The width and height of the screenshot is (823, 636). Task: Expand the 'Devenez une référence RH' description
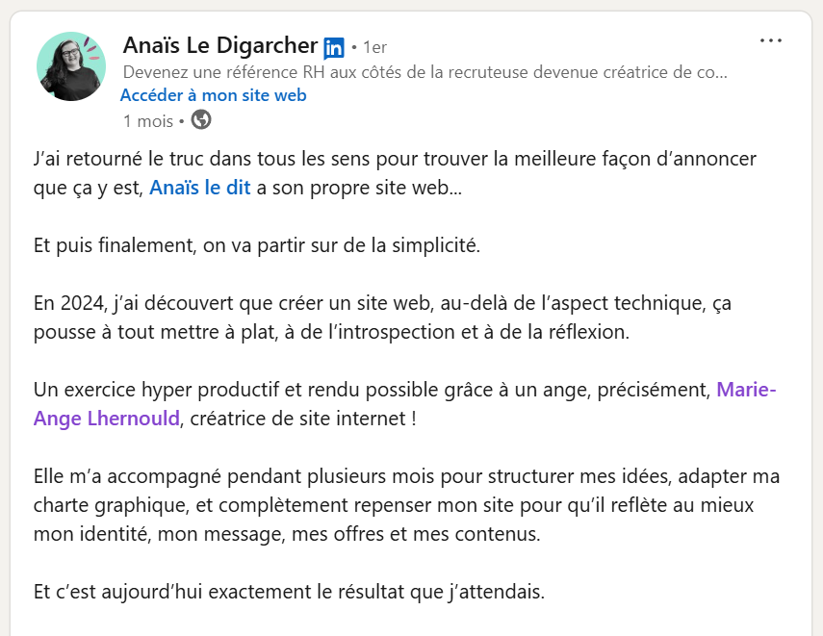pos(424,70)
